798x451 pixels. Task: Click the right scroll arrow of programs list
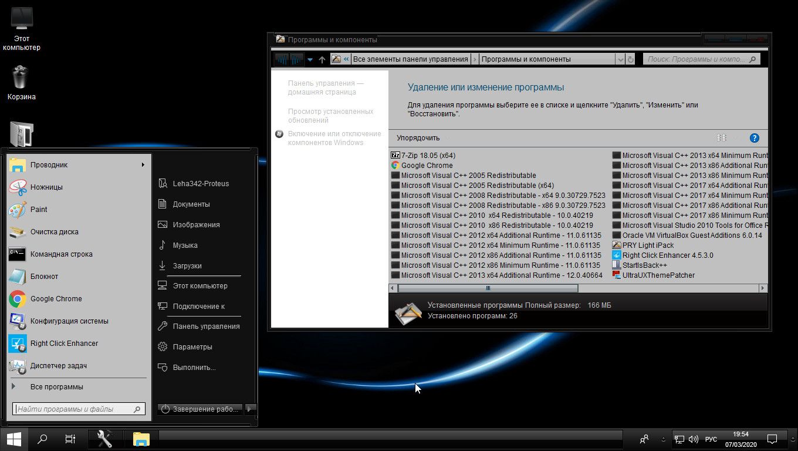763,288
